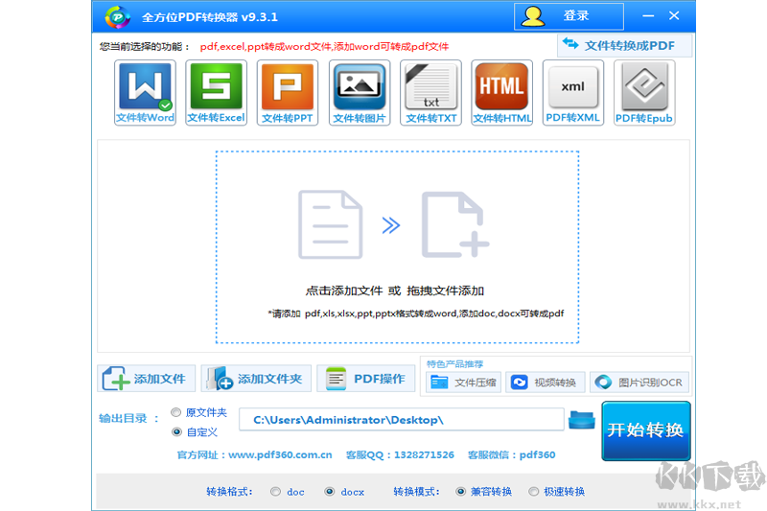Open the 登录 login button

[569, 16]
